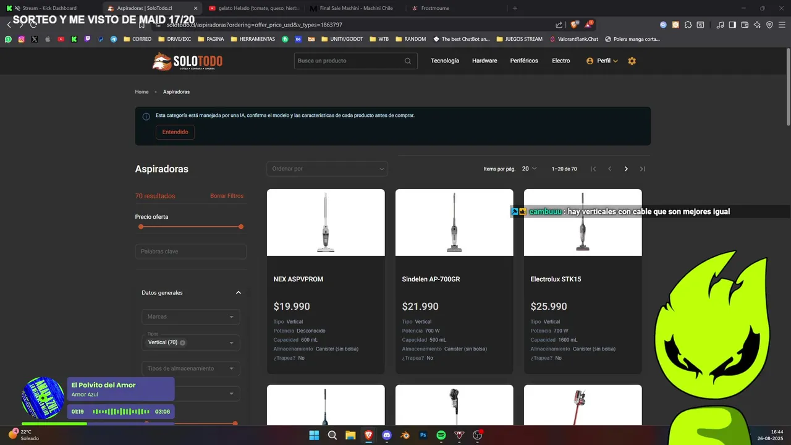This screenshot has width=791, height=445.
Task: Click the share icon in address bar
Action: [x=559, y=25]
